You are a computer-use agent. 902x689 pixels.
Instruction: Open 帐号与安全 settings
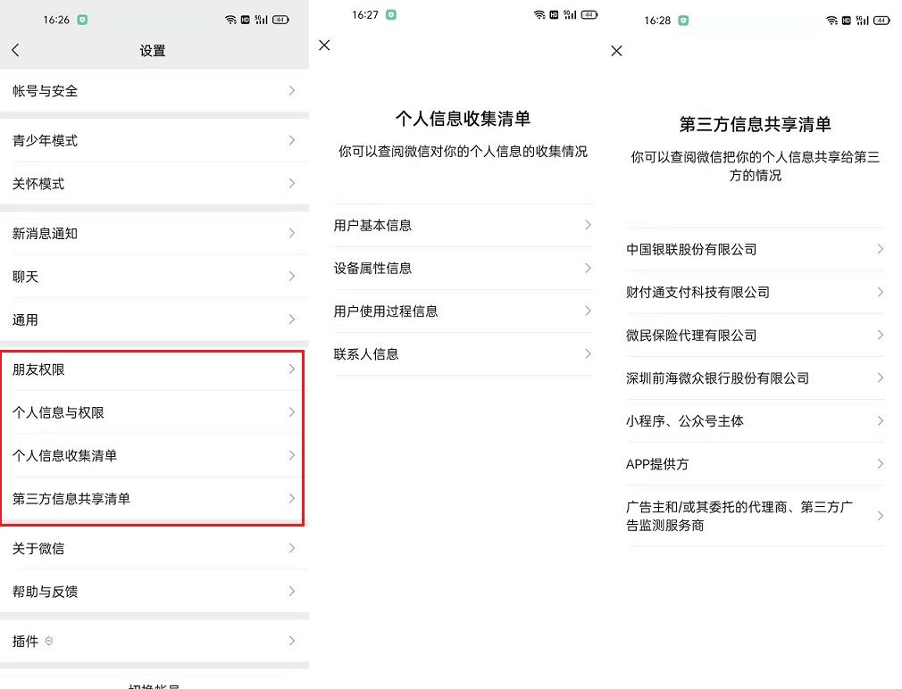pos(155,90)
